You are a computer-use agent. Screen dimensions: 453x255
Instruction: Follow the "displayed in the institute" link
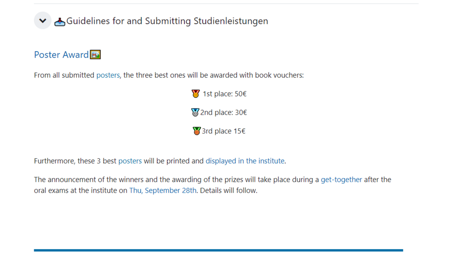(x=245, y=161)
